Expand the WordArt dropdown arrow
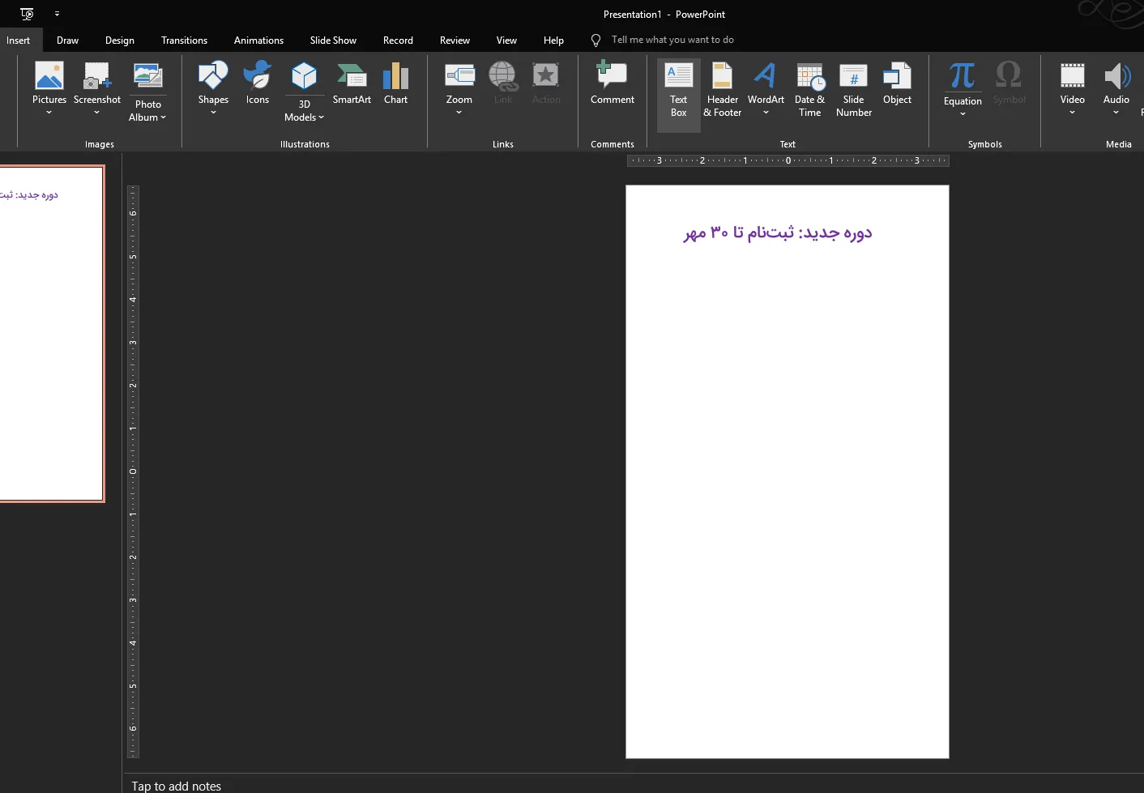 pos(766,113)
